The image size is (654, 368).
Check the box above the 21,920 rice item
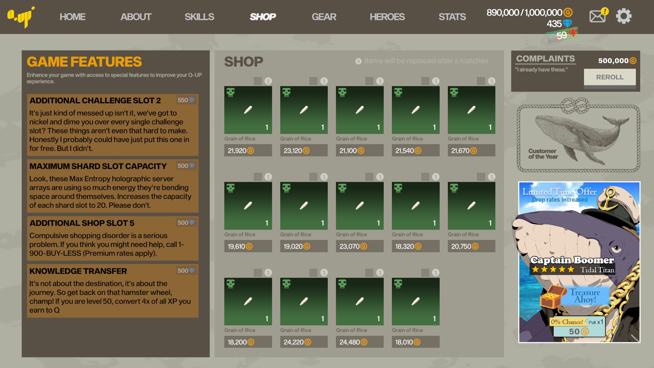pyautogui.click(x=258, y=81)
